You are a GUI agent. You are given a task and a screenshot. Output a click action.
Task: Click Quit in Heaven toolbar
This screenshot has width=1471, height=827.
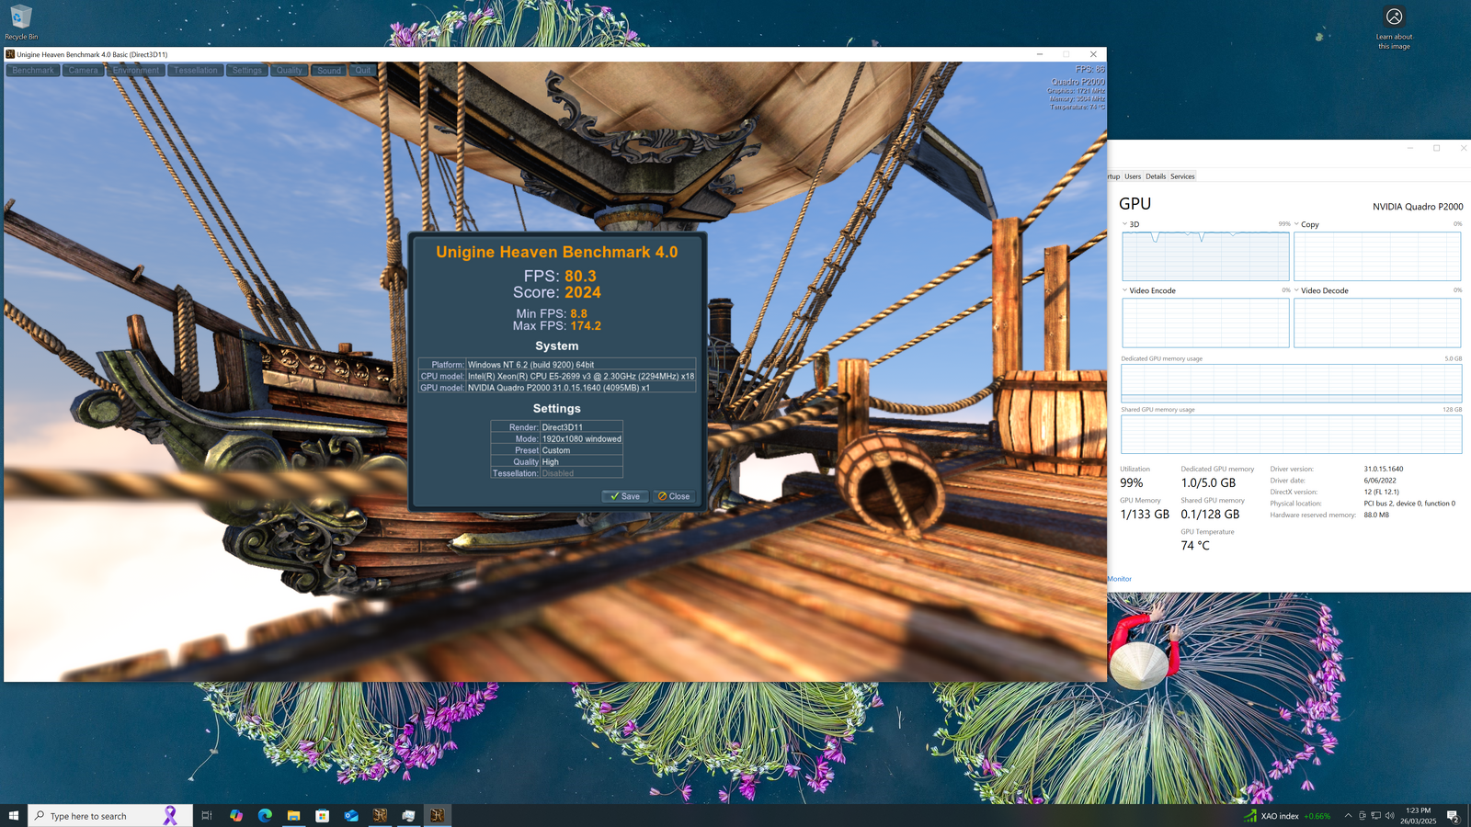363,71
